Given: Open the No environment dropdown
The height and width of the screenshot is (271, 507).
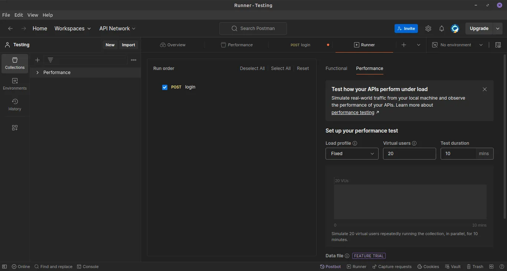Looking at the screenshot, I should [x=457, y=45].
